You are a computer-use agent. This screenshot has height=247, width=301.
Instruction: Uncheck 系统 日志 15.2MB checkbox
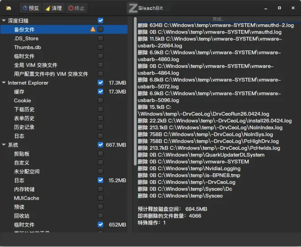point(100,180)
